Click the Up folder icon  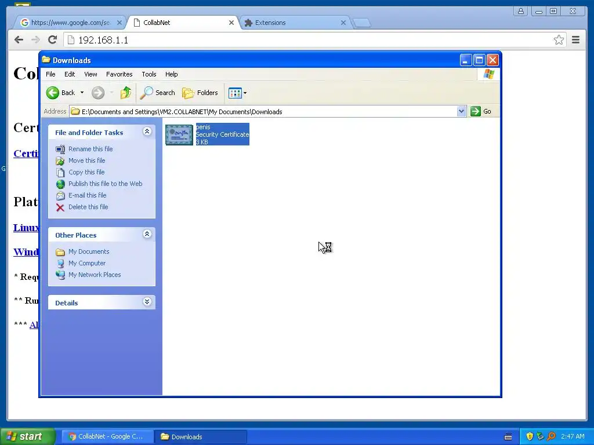coord(126,93)
